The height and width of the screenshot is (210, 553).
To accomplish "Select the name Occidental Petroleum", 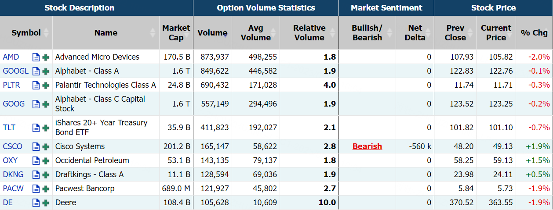I will [x=92, y=160].
